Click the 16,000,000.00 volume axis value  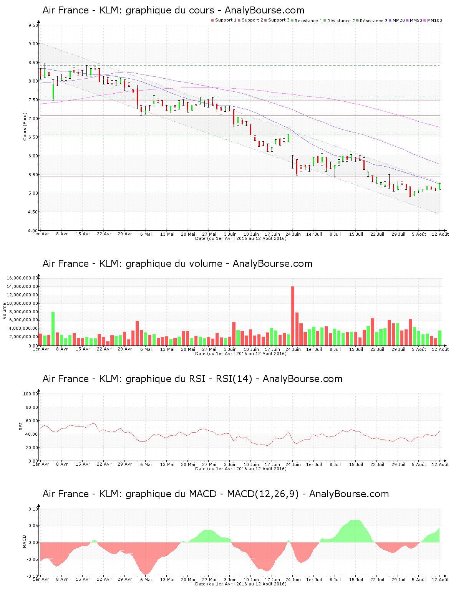point(22,278)
